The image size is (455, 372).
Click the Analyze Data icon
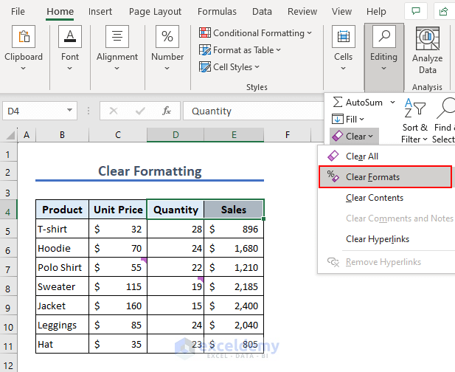[428, 38]
